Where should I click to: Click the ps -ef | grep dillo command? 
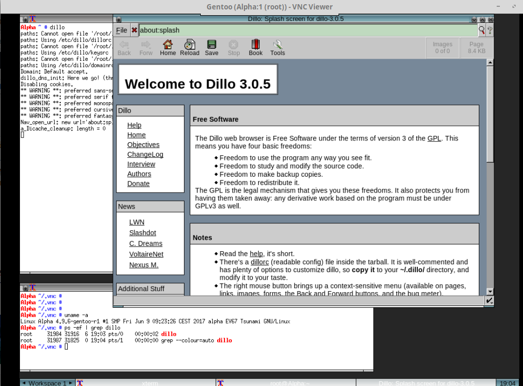(92, 328)
